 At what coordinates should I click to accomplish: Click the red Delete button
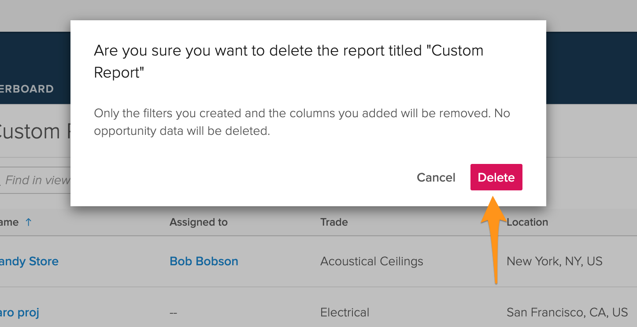pyautogui.click(x=496, y=177)
